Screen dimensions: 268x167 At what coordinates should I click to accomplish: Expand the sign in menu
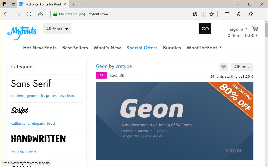coord(239,29)
